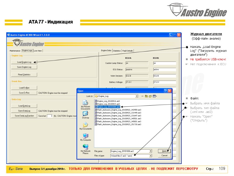Click Cancel button in the file dialog
Viewport: 234px width, 176px height.
coord(164,155)
